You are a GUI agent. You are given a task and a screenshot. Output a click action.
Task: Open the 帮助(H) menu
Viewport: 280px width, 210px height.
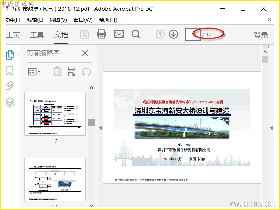(108, 20)
